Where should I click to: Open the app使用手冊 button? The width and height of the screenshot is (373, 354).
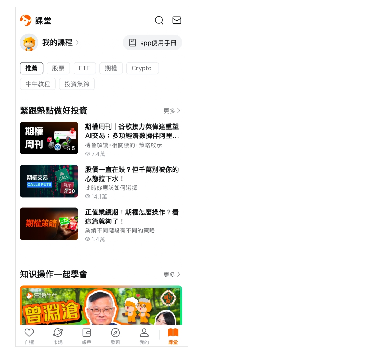(x=152, y=42)
